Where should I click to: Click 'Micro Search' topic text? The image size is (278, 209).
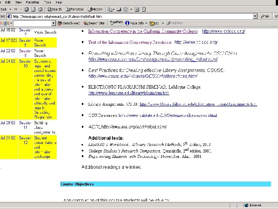[x=45, y=33]
